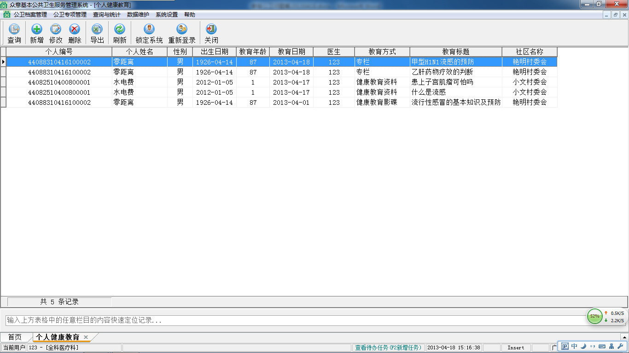Viewport: 629px width, 353px height.
Task: Sort by the 性别 column header
Action: 180,51
